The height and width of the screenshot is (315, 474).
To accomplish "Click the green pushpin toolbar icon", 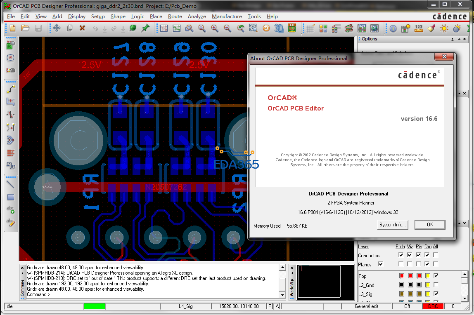I will click(x=145, y=28).
